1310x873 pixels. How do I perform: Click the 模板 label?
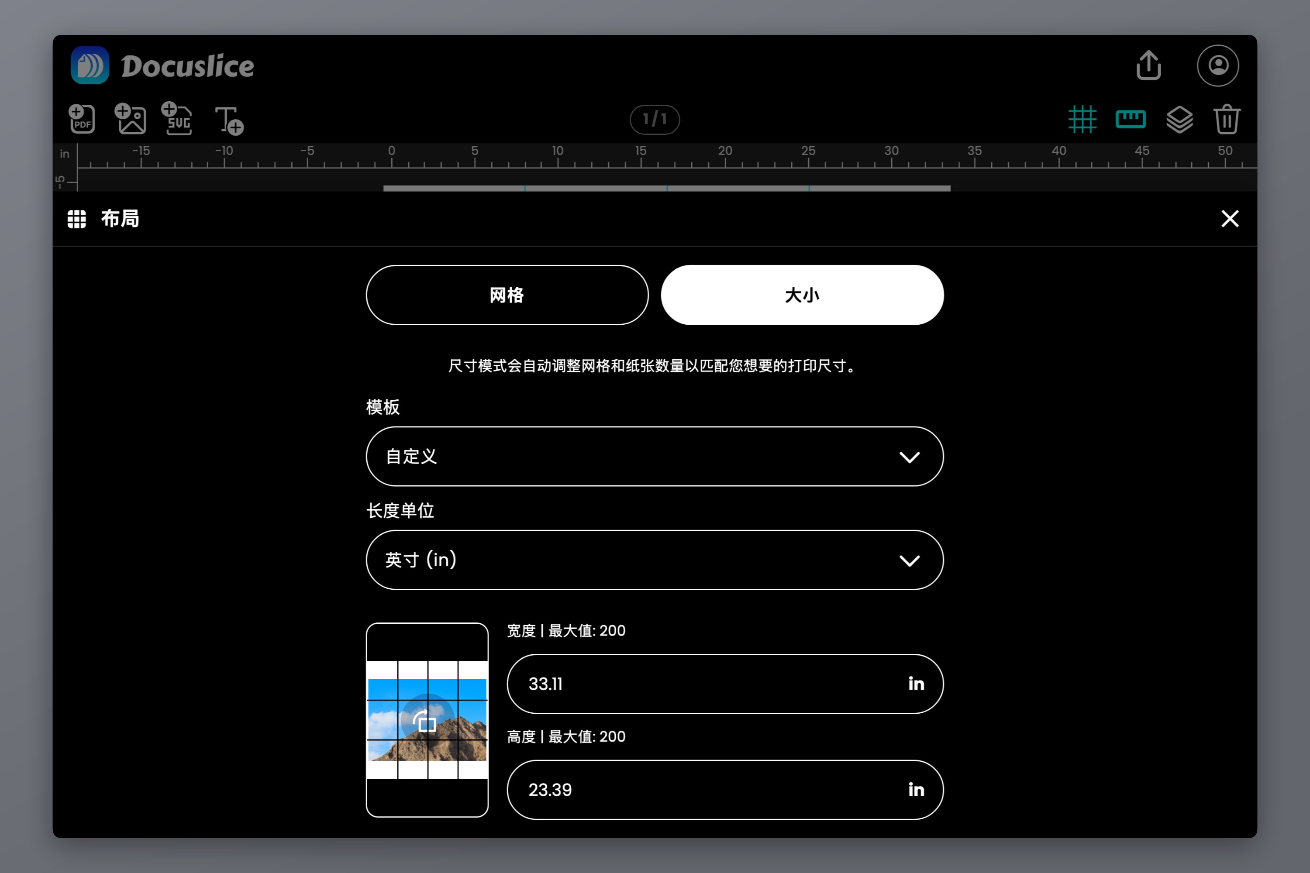[x=383, y=407]
